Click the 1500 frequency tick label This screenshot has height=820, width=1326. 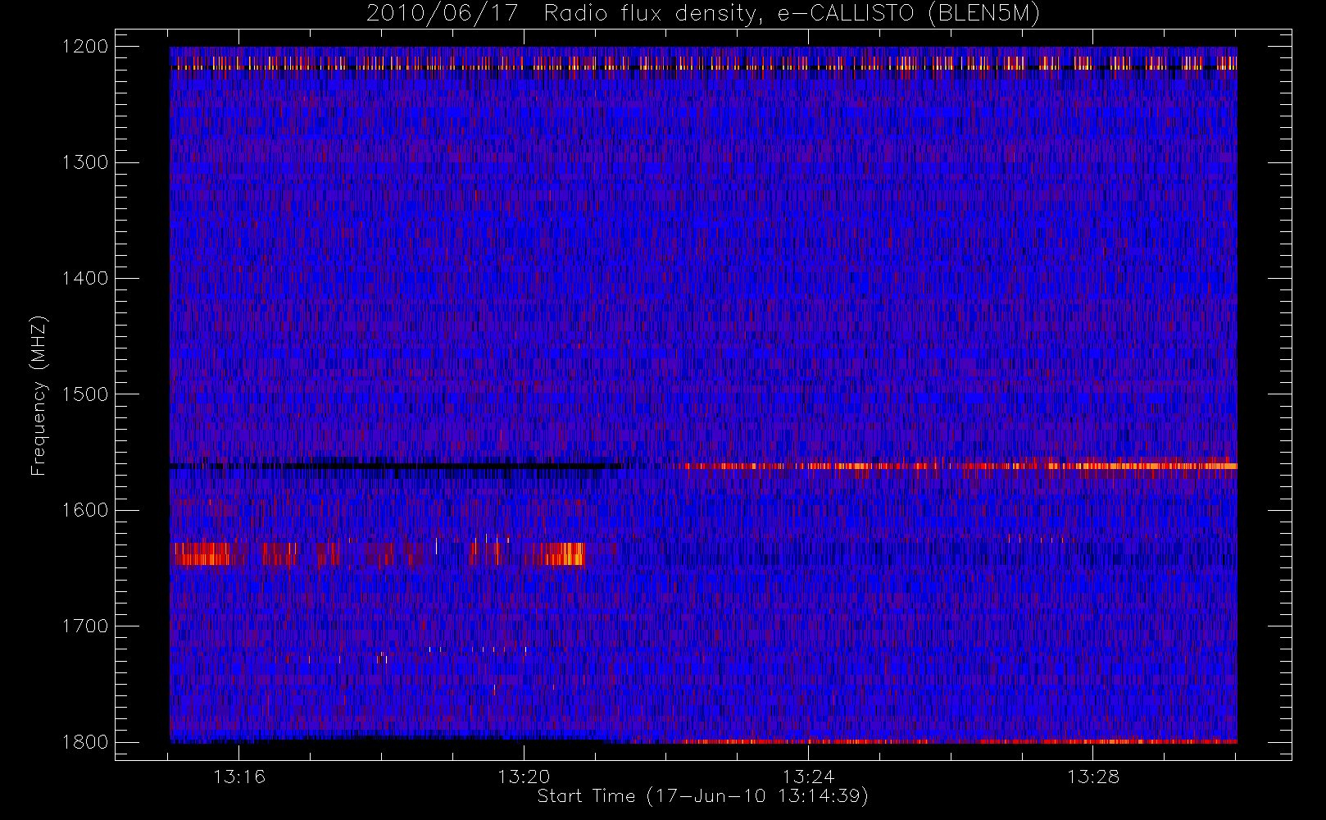(x=86, y=394)
